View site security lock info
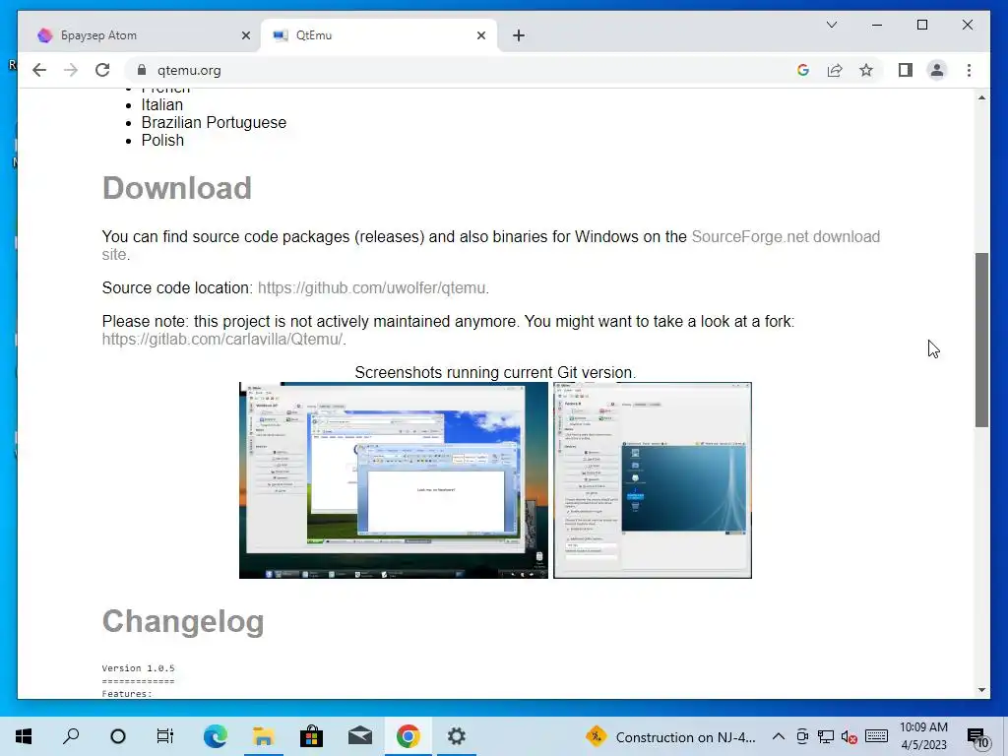The width and height of the screenshot is (1008, 756). point(142,70)
